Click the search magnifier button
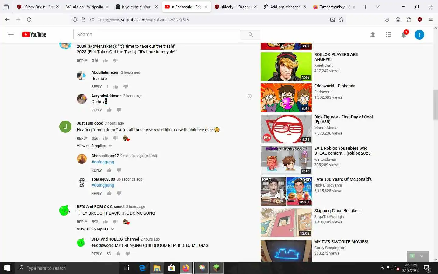This screenshot has width=438, height=274. (251, 34)
